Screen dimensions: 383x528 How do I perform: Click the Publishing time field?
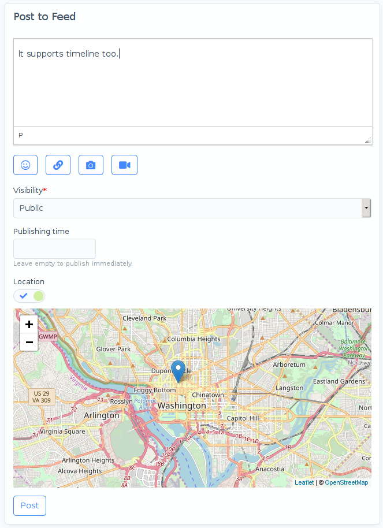point(54,249)
